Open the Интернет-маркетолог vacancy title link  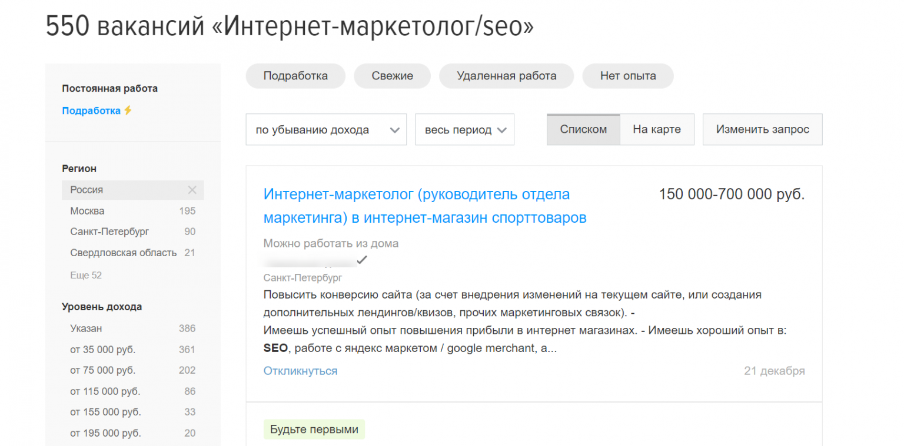425,206
